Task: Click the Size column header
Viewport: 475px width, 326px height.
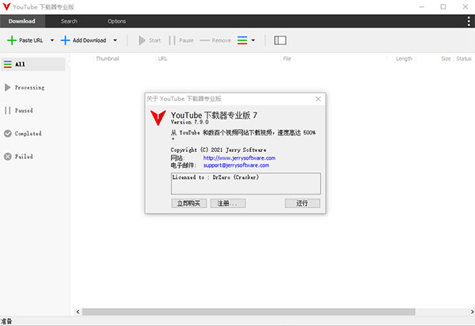Action: tap(446, 59)
